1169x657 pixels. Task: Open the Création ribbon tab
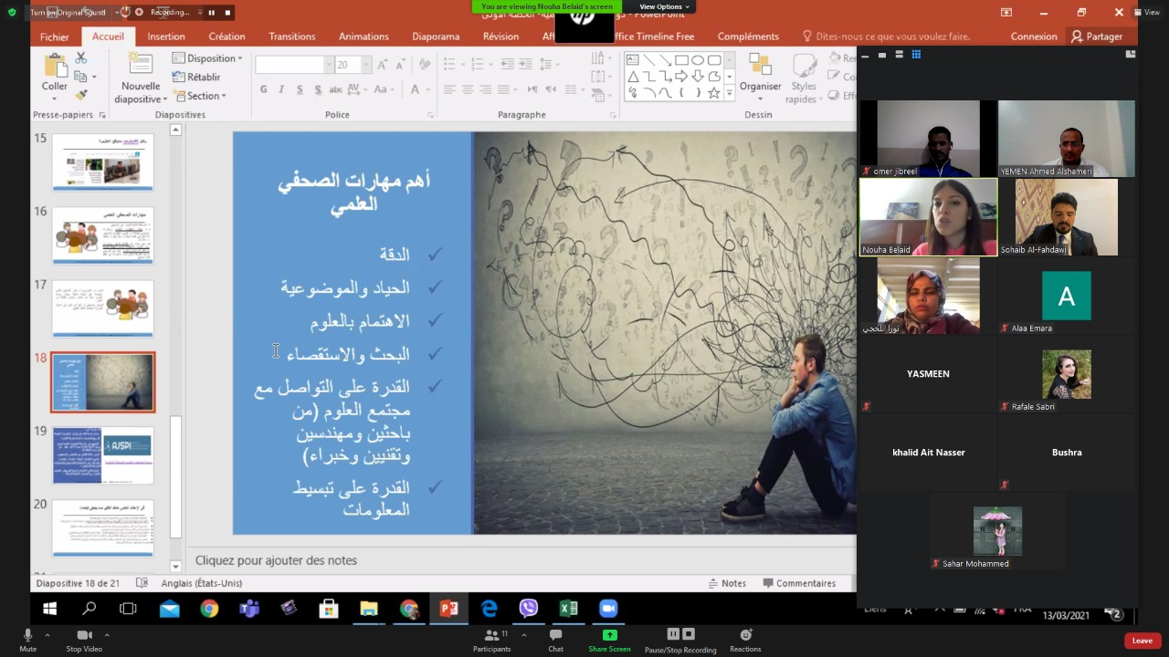click(226, 36)
